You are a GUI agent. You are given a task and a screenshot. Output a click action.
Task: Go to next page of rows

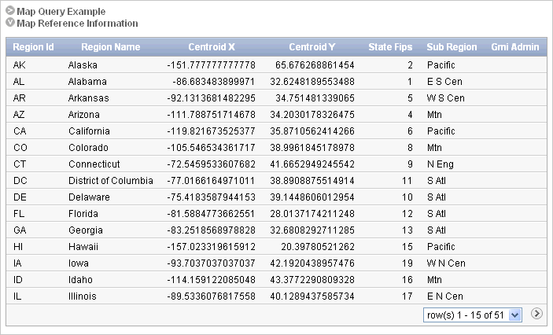coord(536,314)
